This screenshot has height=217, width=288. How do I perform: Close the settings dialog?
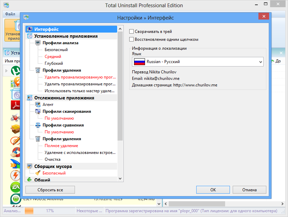(x=264, y=16)
